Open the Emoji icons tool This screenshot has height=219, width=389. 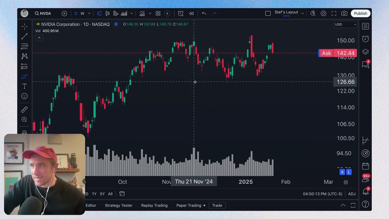point(25,96)
